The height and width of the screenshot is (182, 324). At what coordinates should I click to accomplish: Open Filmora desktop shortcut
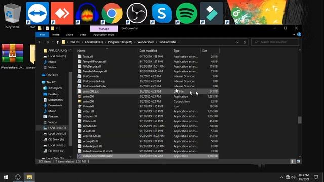coord(212,13)
